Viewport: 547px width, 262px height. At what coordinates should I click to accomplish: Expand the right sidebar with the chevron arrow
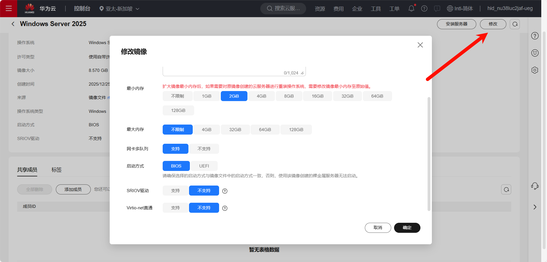[x=534, y=207]
